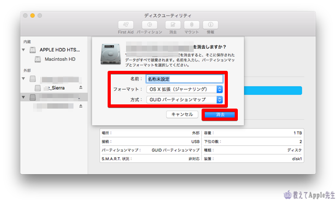
Task: Eject the _Sierra volume
Action: 81,88
